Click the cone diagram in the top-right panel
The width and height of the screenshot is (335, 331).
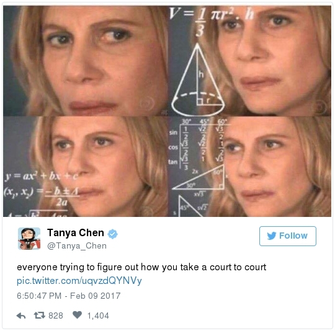click(x=198, y=79)
